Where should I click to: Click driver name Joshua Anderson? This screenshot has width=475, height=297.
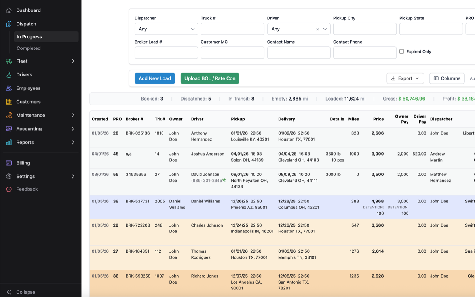[208, 154]
